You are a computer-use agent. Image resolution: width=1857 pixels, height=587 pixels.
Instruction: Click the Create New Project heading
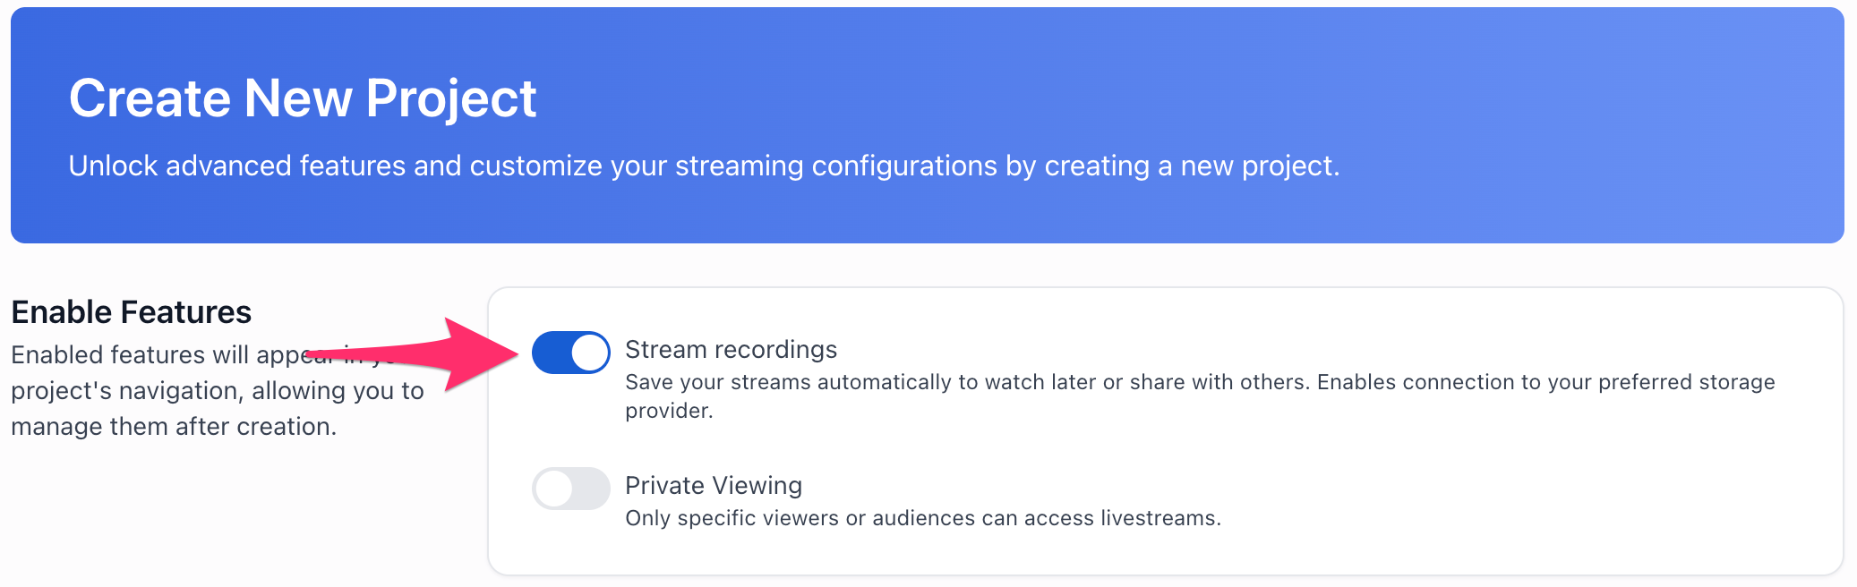[303, 98]
